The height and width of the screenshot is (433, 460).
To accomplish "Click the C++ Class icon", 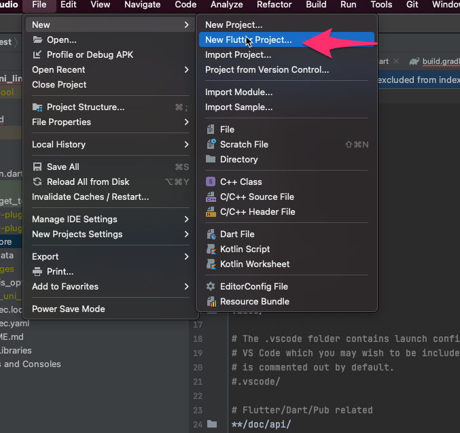I will tap(211, 181).
